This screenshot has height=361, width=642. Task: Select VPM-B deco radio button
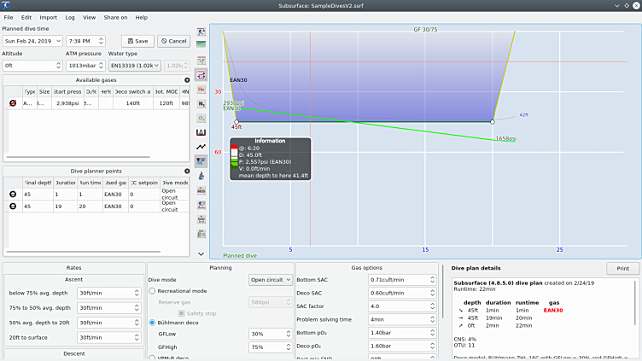[x=153, y=358]
